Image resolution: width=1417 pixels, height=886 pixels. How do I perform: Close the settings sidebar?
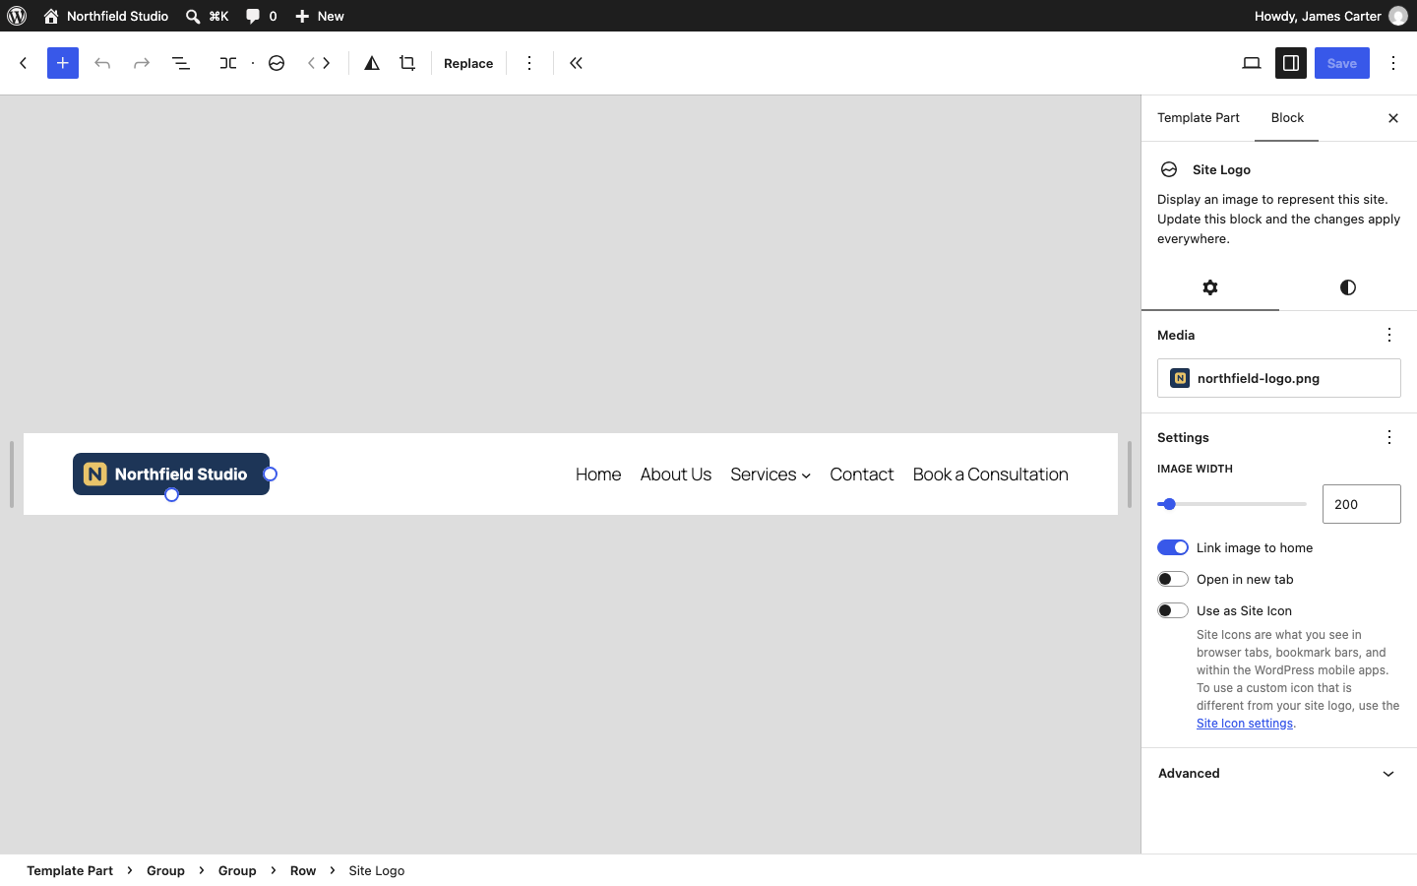[x=1393, y=118]
